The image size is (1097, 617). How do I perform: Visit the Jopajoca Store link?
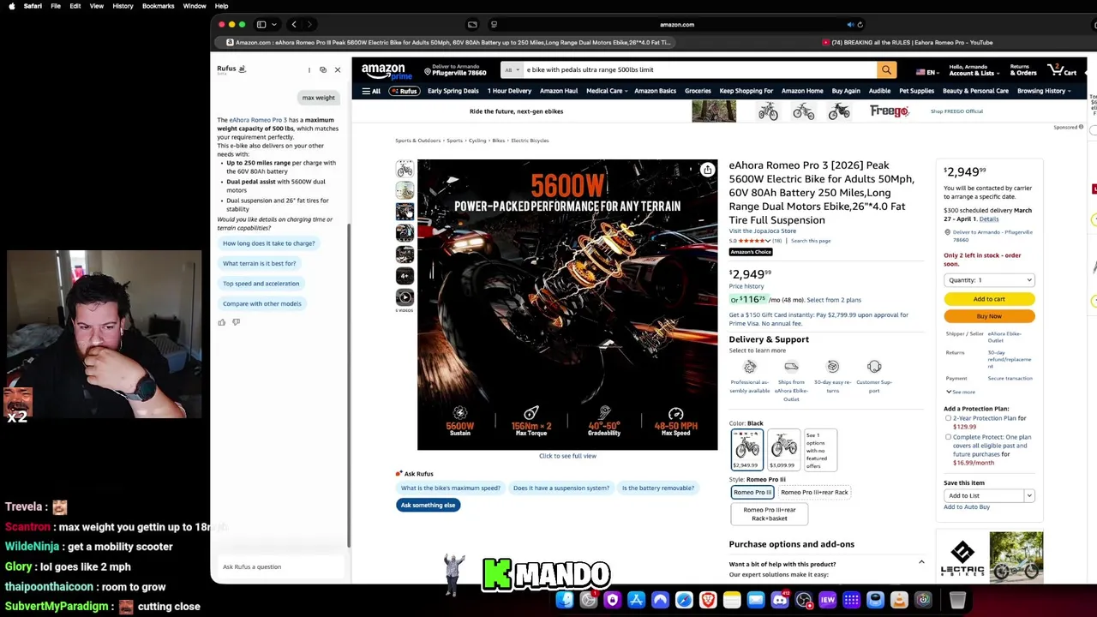pyautogui.click(x=763, y=231)
